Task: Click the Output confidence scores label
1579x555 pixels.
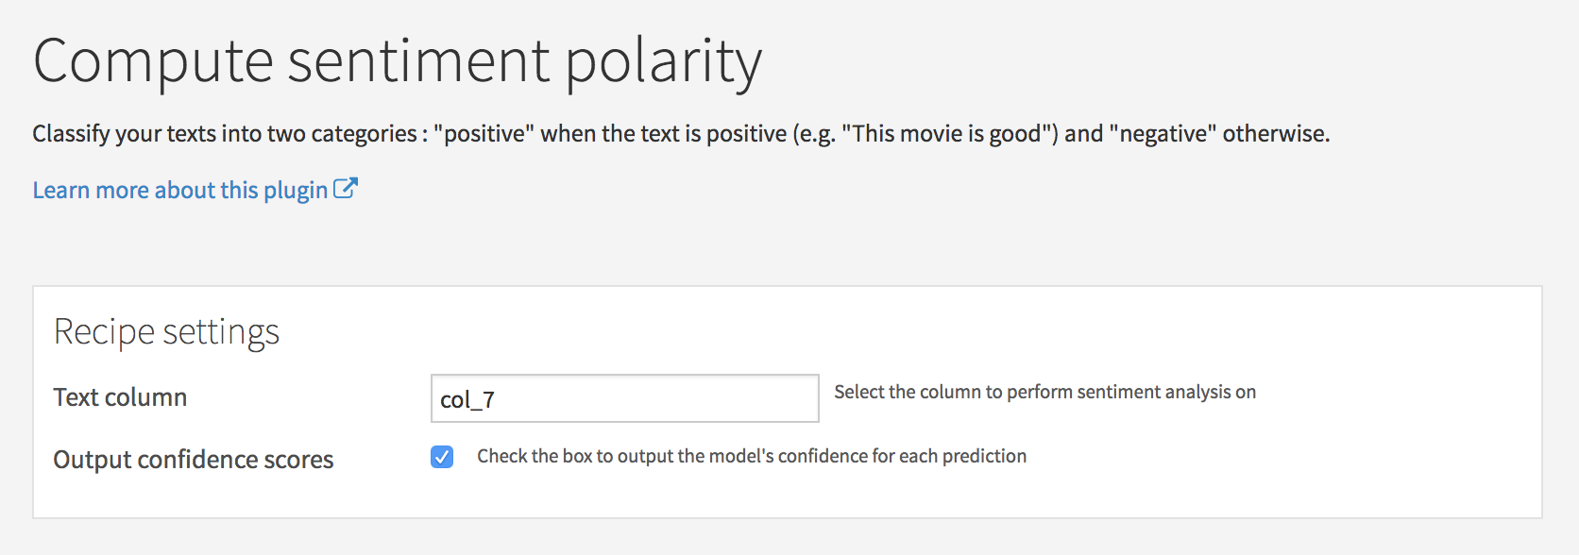Action: (x=194, y=459)
